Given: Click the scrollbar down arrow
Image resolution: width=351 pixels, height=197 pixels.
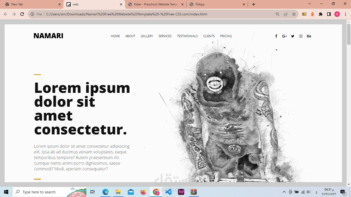Looking at the screenshot, I should point(349,184).
